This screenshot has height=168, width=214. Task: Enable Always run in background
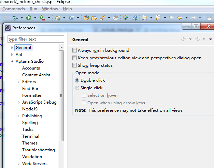coord(74,50)
